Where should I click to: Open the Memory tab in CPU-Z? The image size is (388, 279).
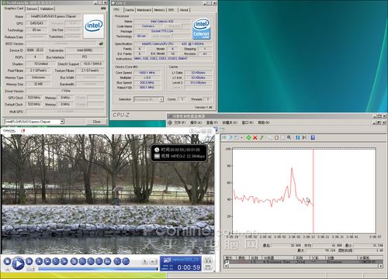pos(160,10)
